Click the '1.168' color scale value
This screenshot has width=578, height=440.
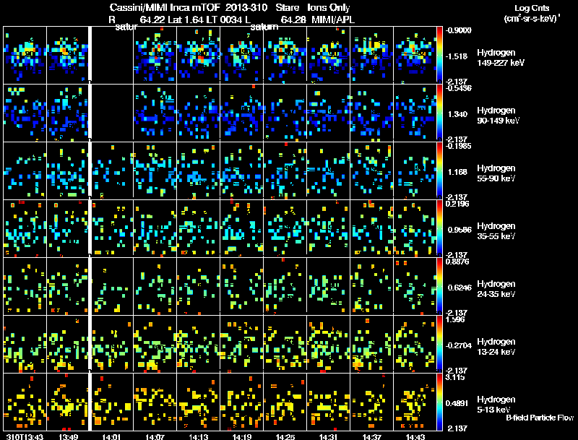457,172
